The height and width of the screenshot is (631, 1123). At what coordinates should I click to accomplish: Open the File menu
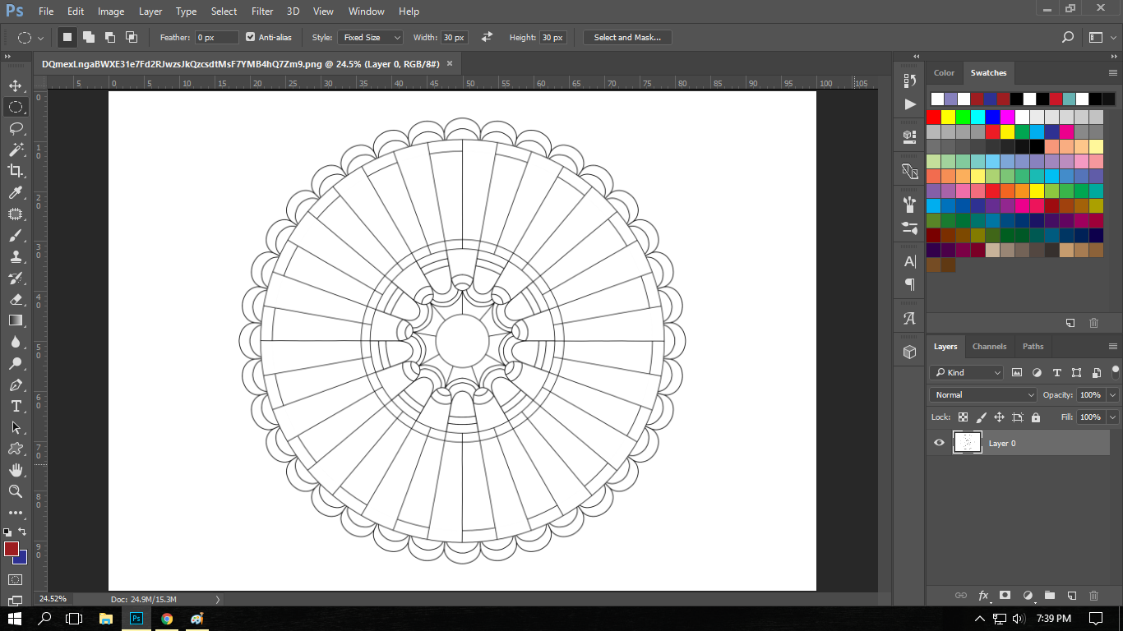click(46, 12)
